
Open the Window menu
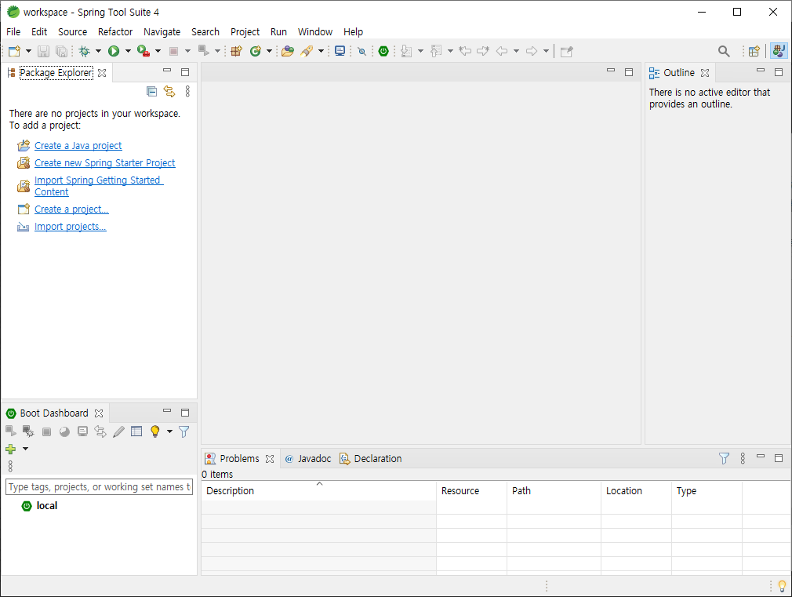[314, 32]
